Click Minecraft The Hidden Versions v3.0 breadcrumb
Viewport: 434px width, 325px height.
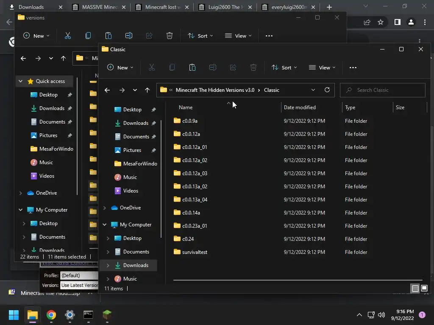click(215, 90)
